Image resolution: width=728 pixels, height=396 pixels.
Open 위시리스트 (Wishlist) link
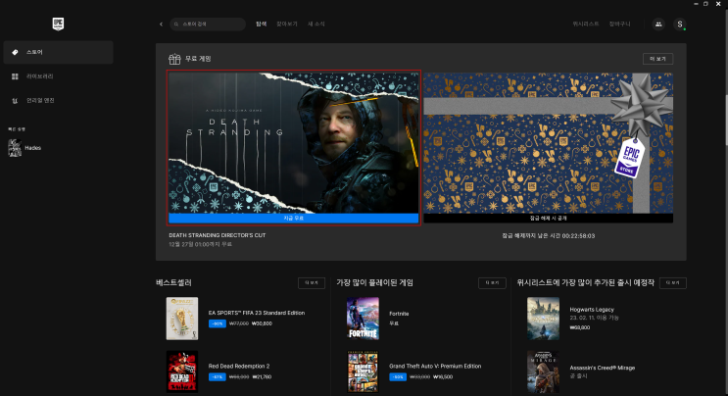tap(586, 25)
